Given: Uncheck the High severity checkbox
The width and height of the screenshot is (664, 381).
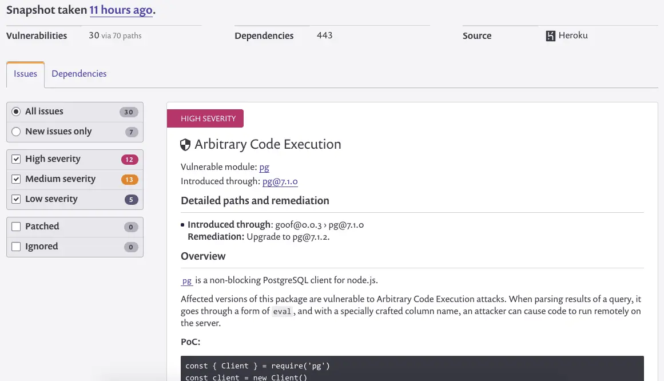Looking at the screenshot, I should click(16, 159).
